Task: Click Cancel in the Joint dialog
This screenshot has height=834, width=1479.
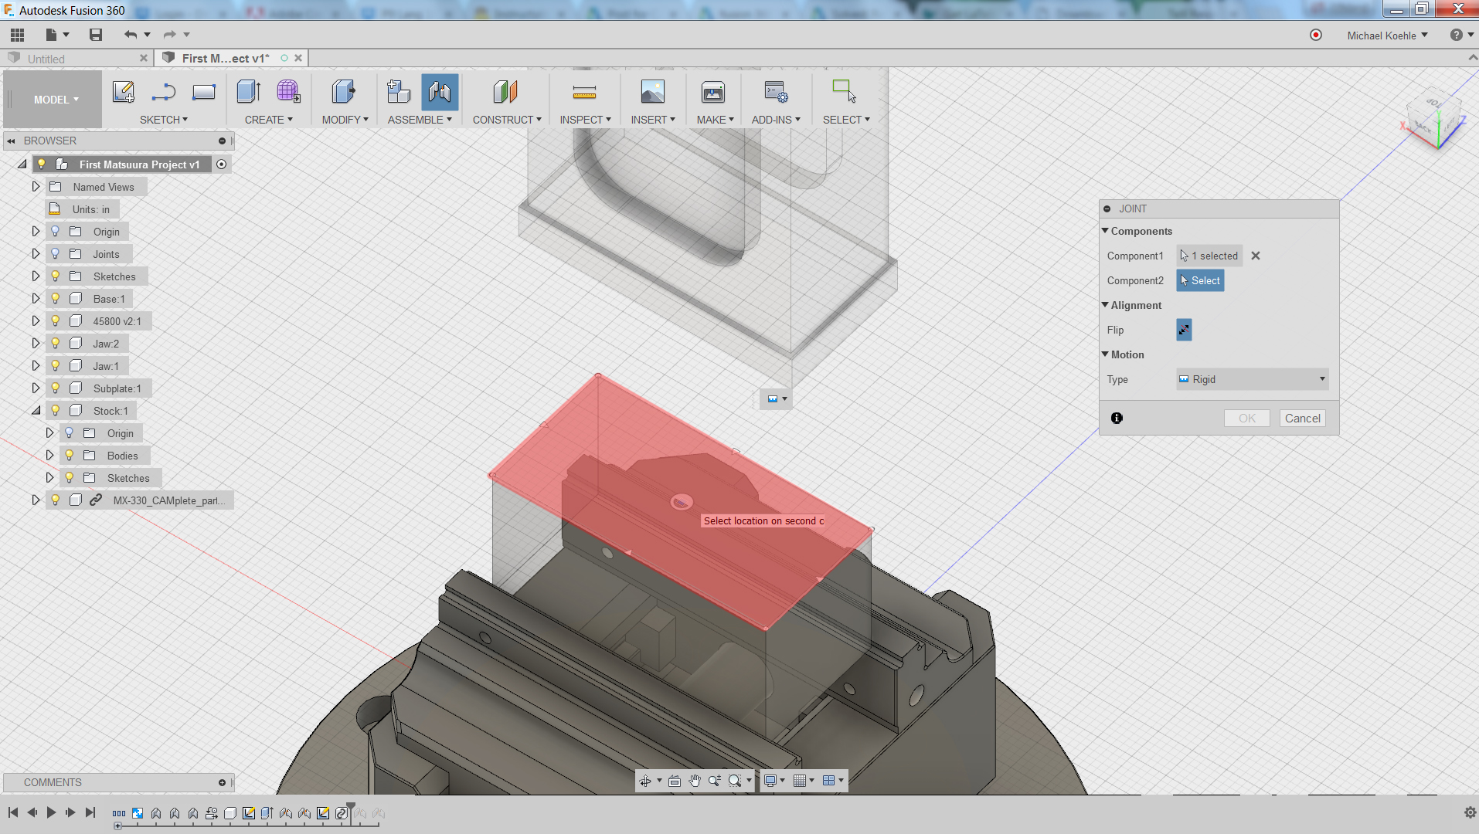Action: [1302, 419]
